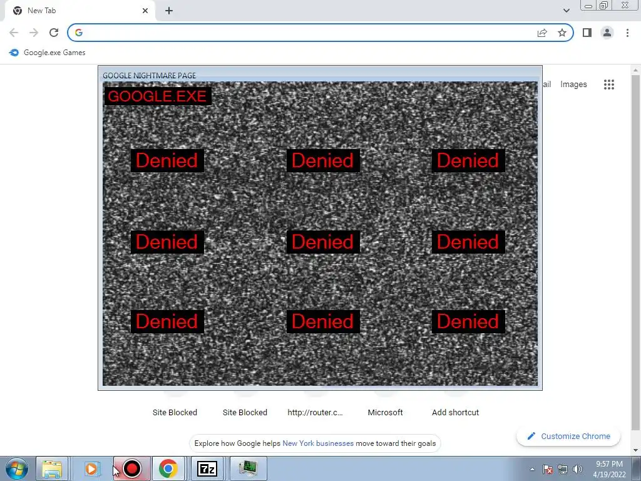Open 7-Zip from the taskbar
This screenshot has height=481, width=641.
coord(207,468)
